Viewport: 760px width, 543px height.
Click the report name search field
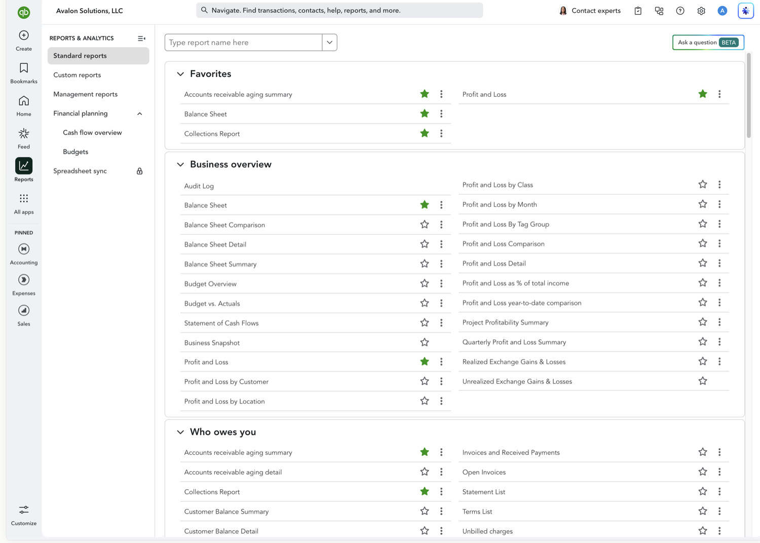point(244,43)
